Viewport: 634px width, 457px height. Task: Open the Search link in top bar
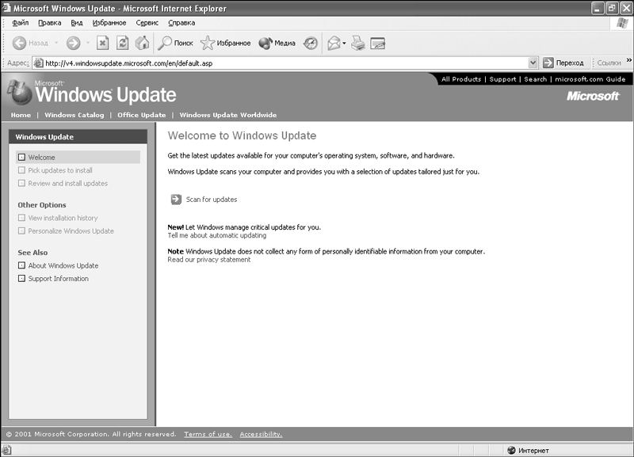(536, 79)
